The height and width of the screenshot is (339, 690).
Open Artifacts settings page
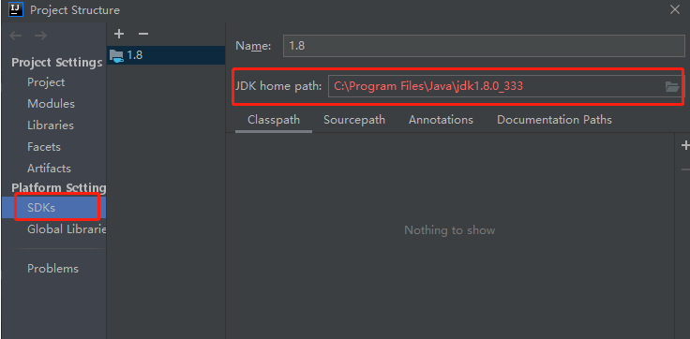(49, 169)
